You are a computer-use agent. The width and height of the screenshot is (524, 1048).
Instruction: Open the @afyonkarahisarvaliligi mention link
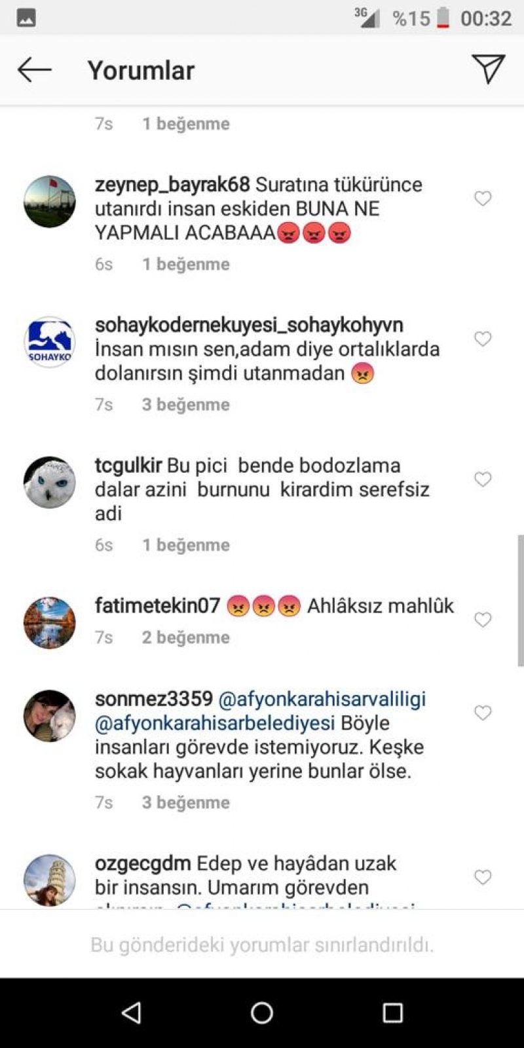pos(322,699)
